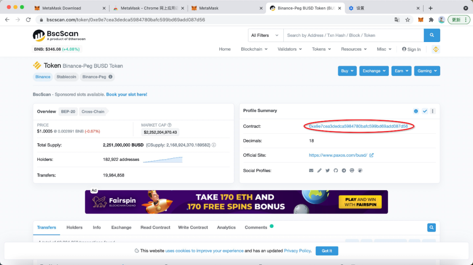This screenshot has height=265, width=473.
Task: Reload the page with the refresh icon
Action: click(x=28, y=20)
